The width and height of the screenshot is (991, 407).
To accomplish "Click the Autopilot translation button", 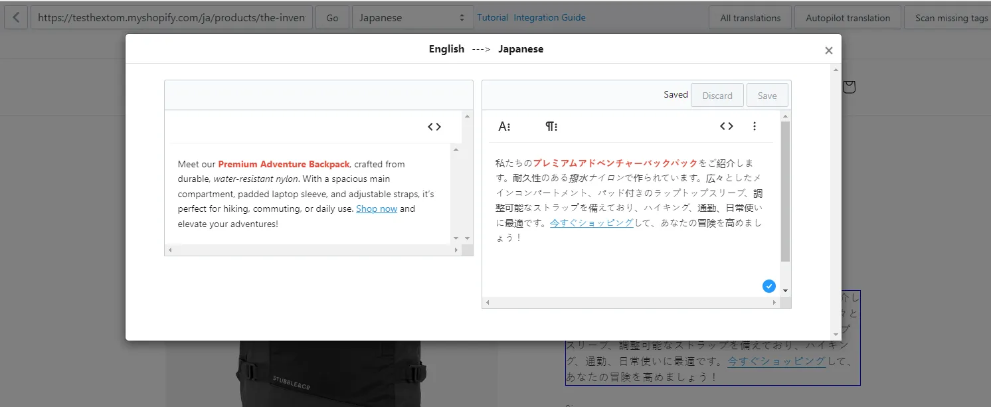I will tap(848, 18).
